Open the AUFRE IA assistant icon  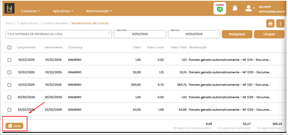pos(220,8)
